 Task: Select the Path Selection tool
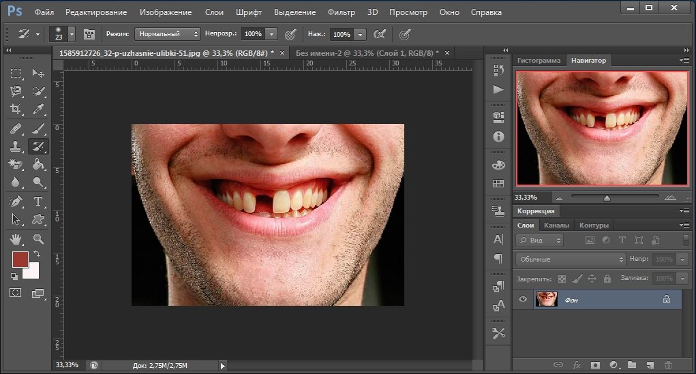[16, 219]
